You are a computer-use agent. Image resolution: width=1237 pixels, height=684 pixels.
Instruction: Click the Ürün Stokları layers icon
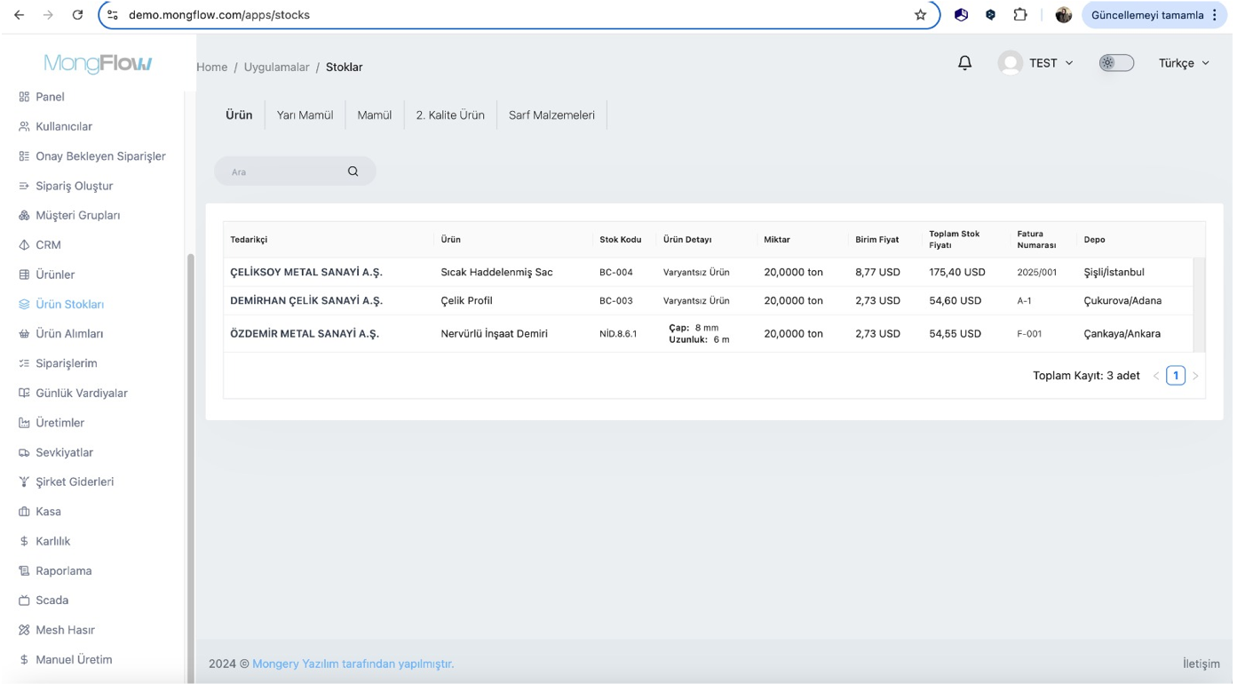pyautogui.click(x=24, y=304)
